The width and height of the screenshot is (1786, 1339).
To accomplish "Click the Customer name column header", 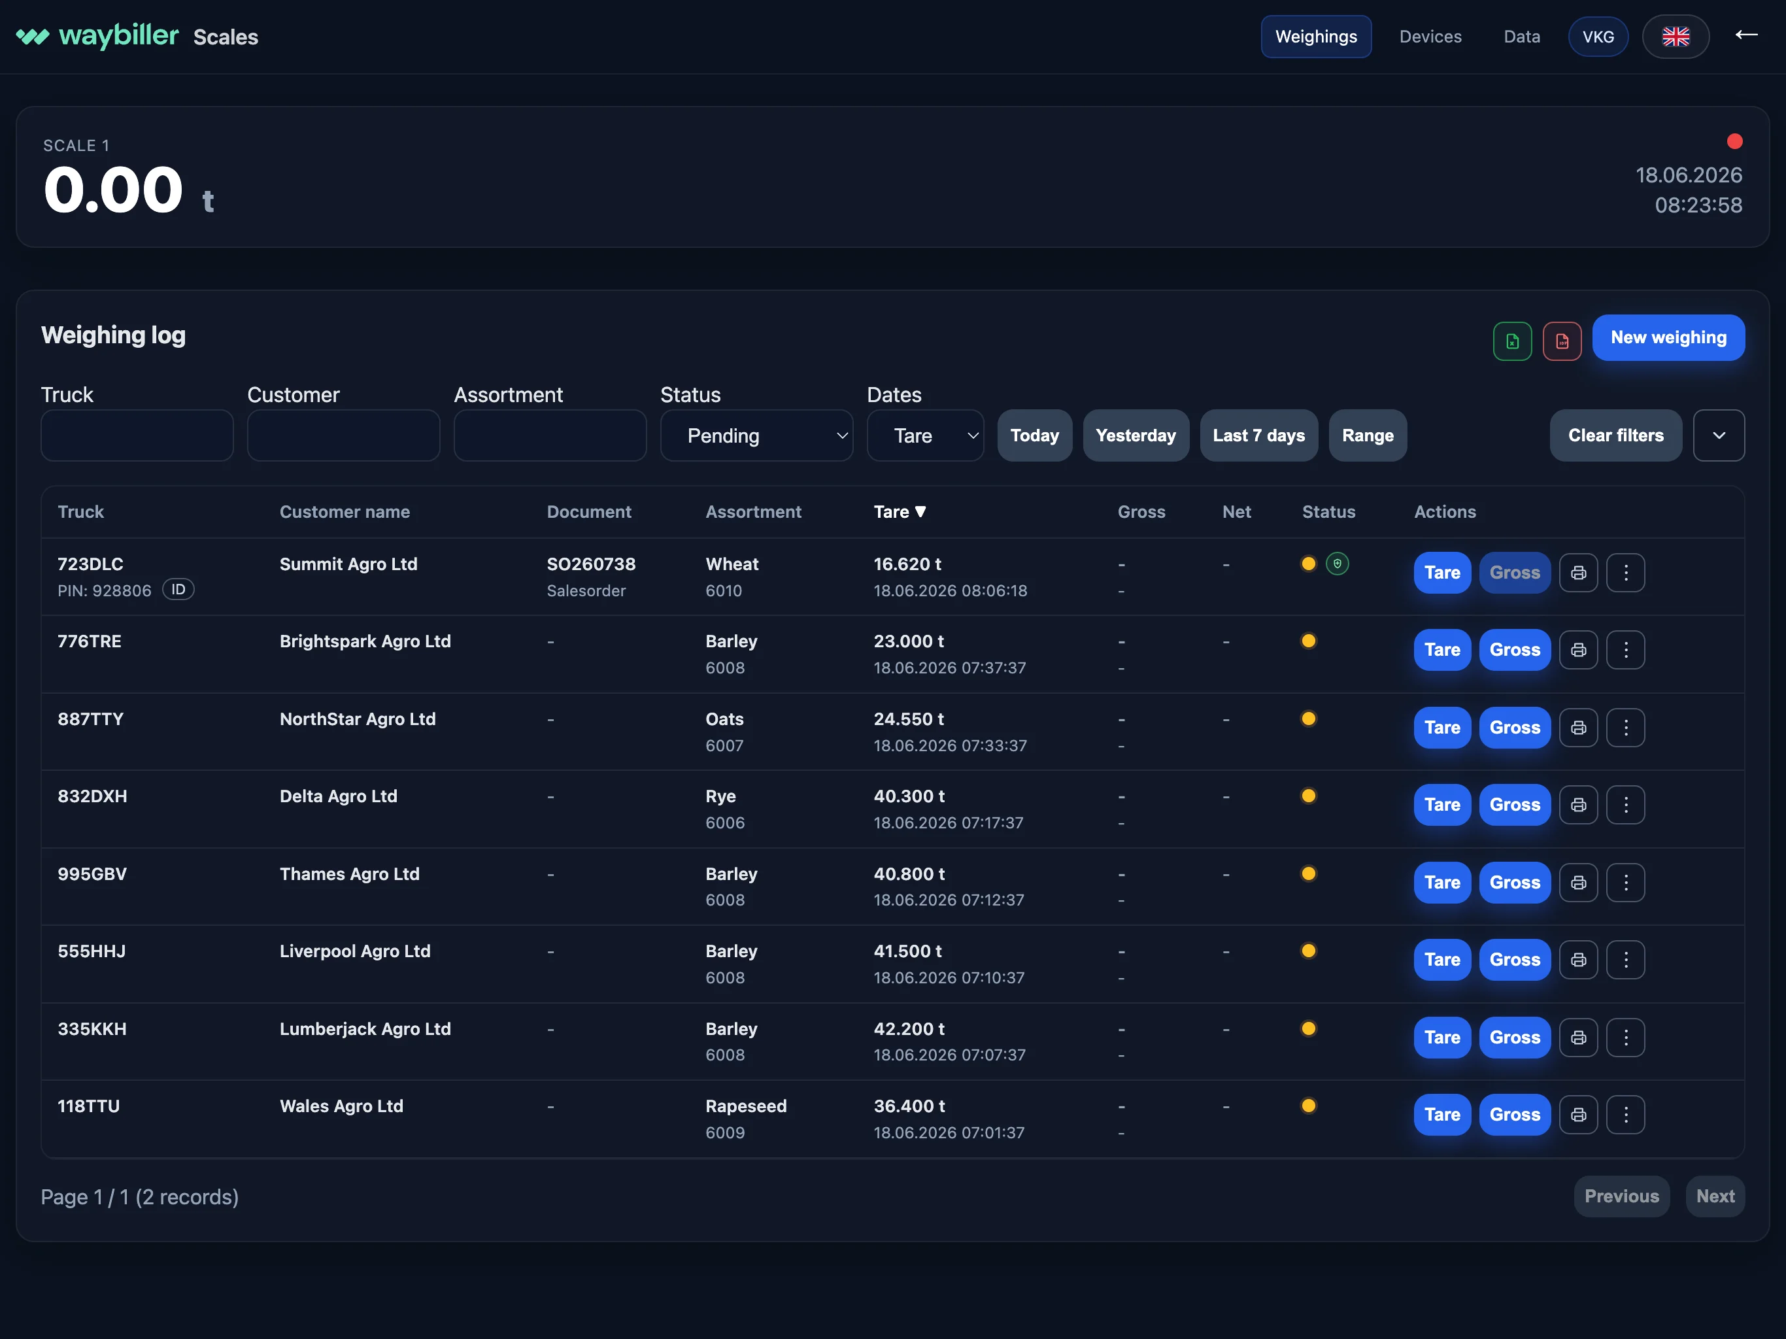I will 345,512.
